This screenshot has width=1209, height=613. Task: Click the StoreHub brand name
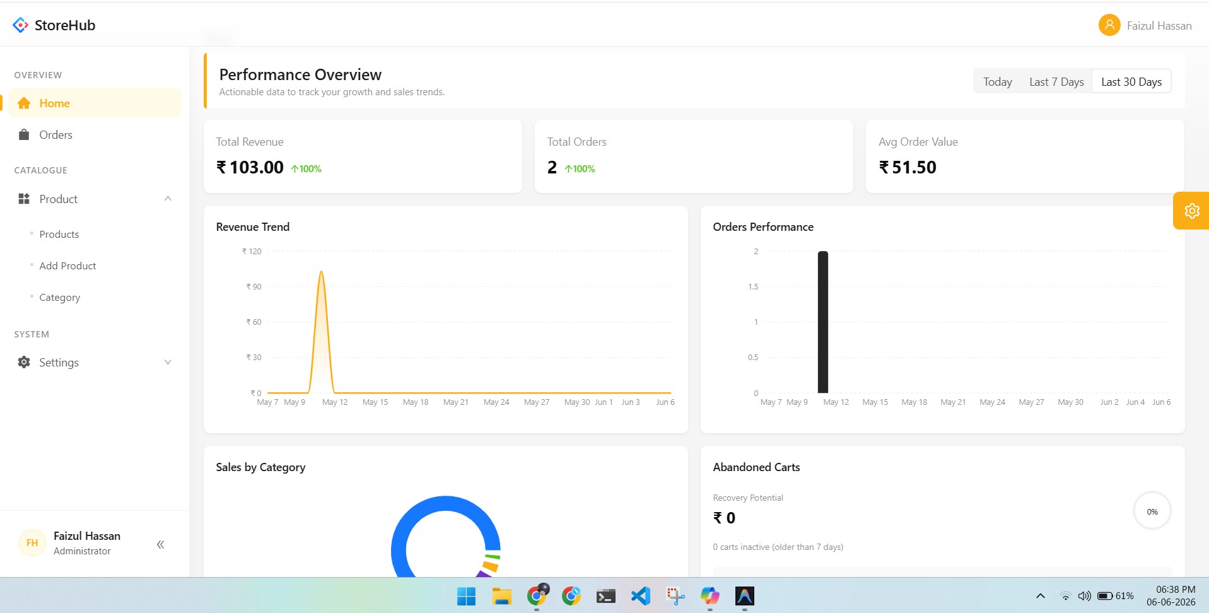click(x=65, y=25)
